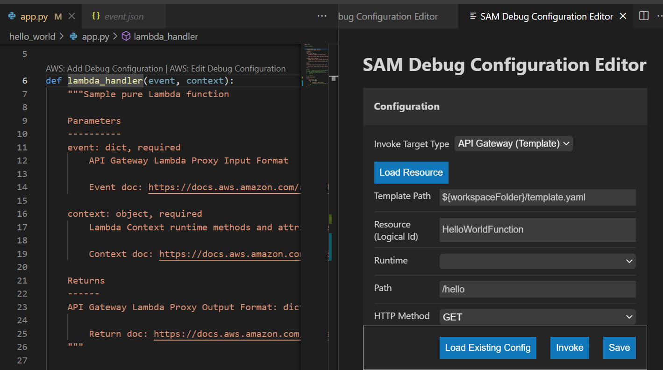Open the Event doc URL on line 14
Screen dimensions: 663x370
(x=224, y=187)
